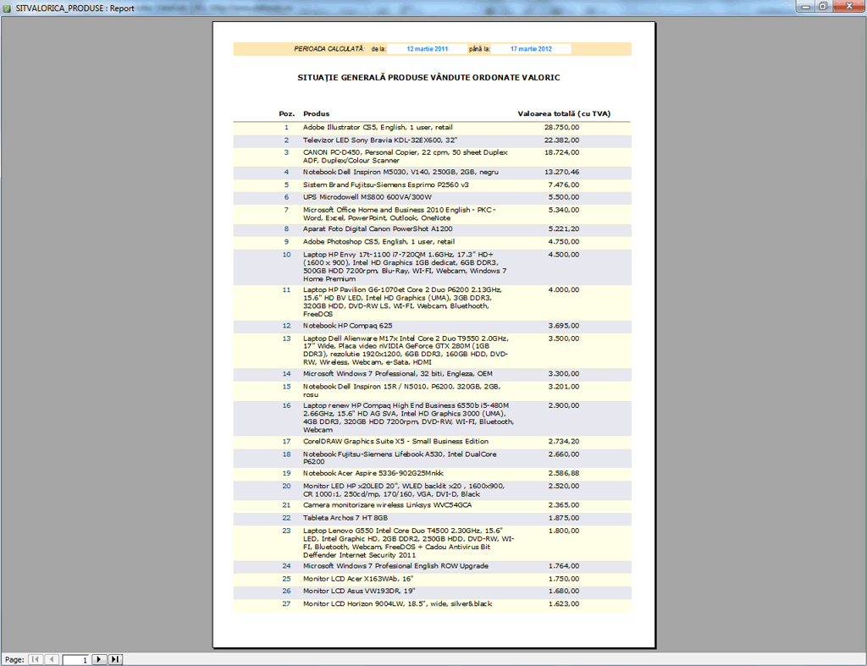Click the value 2.365,00

tap(564, 505)
